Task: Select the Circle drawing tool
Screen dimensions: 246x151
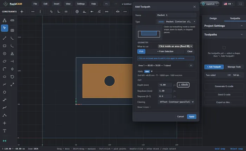Action: pos(5,53)
